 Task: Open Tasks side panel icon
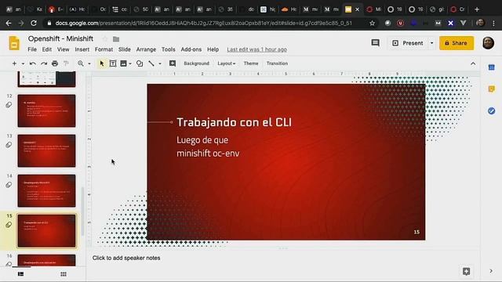point(492,111)
